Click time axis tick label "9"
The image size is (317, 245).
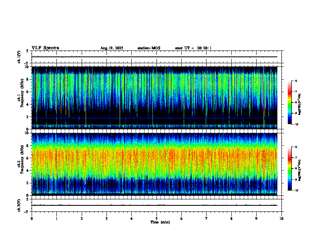pos(256,219)
